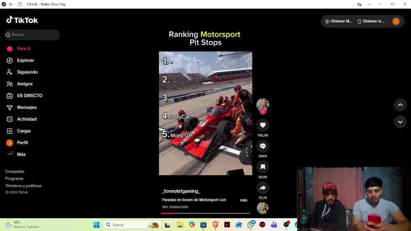Open Brave browser from the taskbar
Screen dimensions: 411x231
pyautogui.click(x=215, y=225)
